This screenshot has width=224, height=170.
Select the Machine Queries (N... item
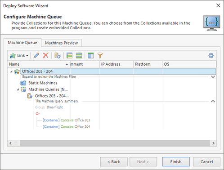tap(48, 89)
